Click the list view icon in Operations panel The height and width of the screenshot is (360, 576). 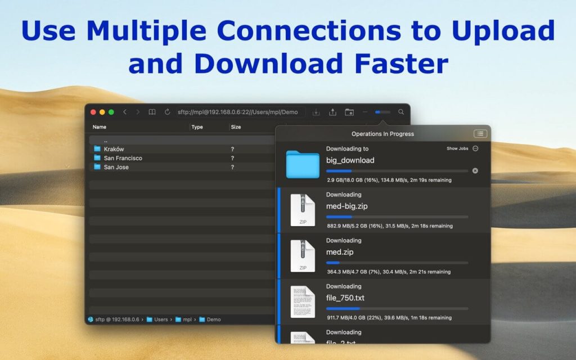pos(480,134)
